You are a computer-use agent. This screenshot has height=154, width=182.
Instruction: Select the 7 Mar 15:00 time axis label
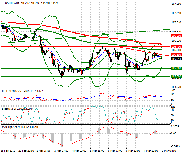tap(151, 151)
